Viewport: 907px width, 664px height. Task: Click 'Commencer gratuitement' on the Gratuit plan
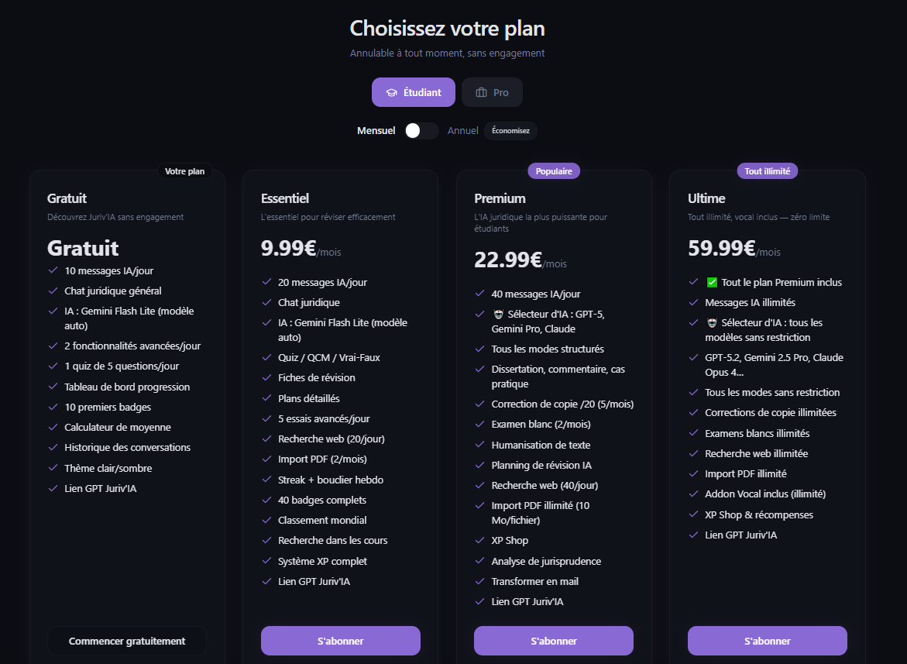126,641
